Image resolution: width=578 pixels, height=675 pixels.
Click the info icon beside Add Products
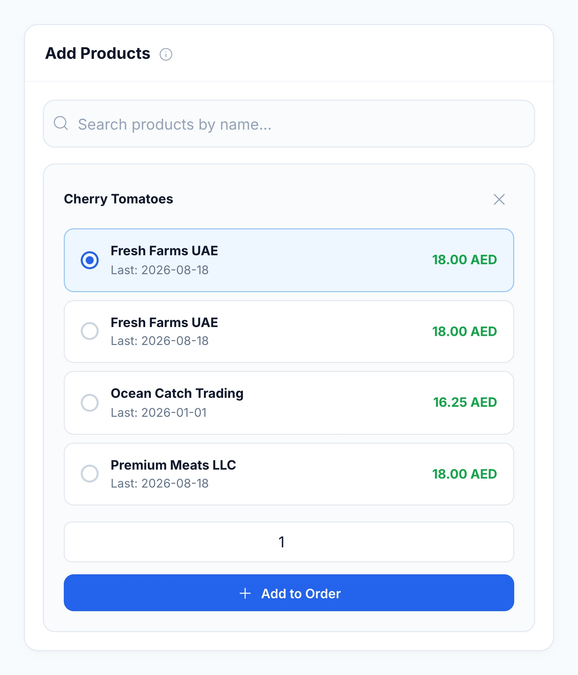click(166, 54)
